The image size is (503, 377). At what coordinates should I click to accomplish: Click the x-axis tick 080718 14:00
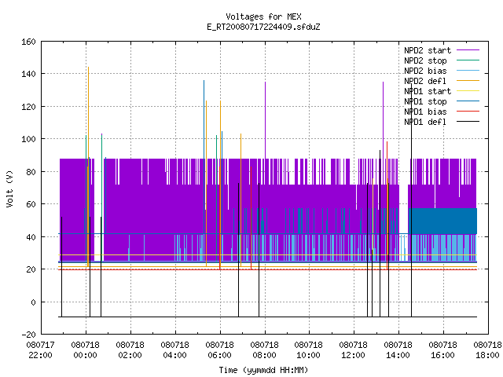pos(398,350)
